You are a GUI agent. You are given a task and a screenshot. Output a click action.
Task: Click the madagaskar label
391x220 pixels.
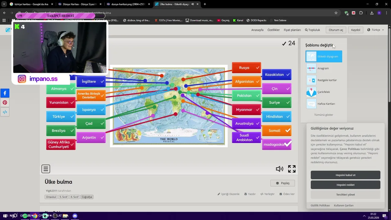click(276, 145)
